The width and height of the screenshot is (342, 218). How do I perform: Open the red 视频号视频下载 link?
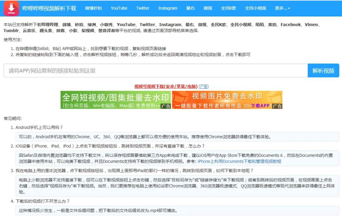[166, 87]
